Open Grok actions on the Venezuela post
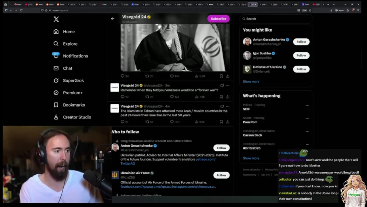Viewport: 367px width, 207px height. 222,85
